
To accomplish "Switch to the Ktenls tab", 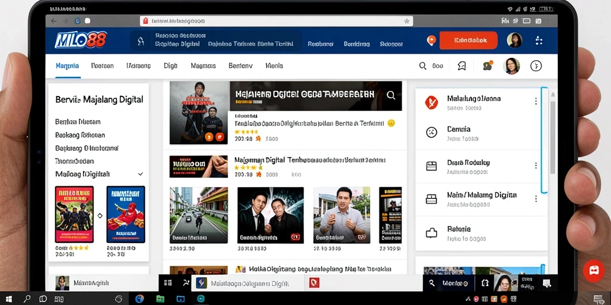I will point(274,66).
